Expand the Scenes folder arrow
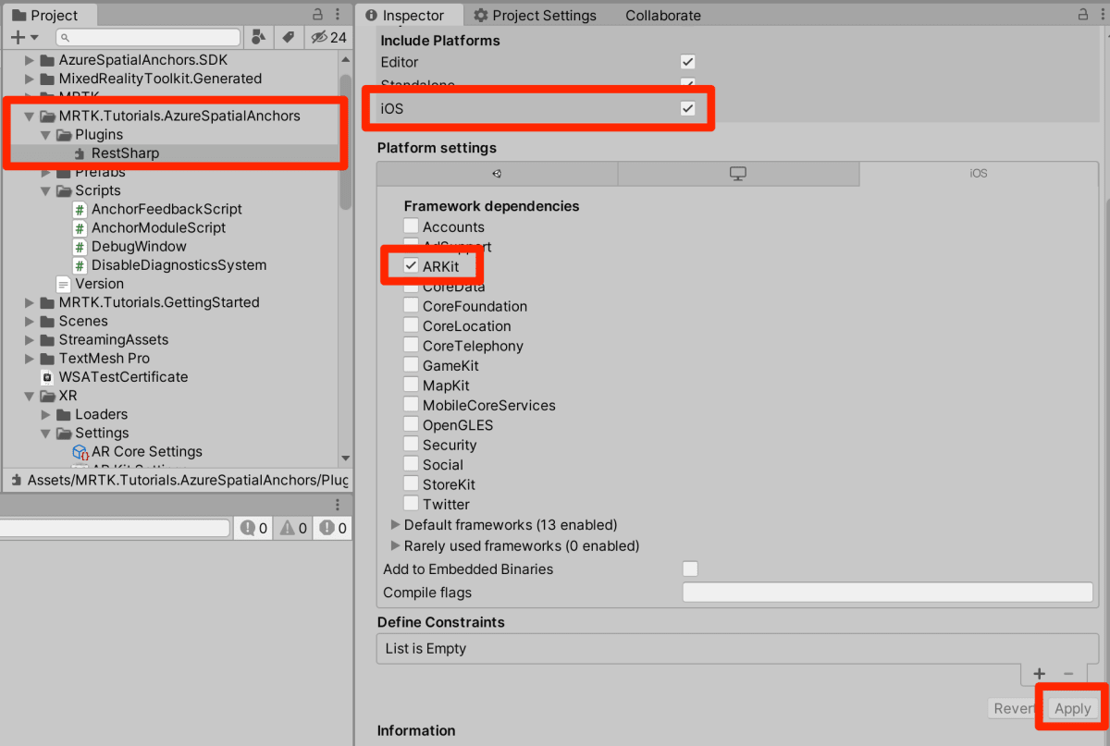1110x746 pixels. click(30, 321)
